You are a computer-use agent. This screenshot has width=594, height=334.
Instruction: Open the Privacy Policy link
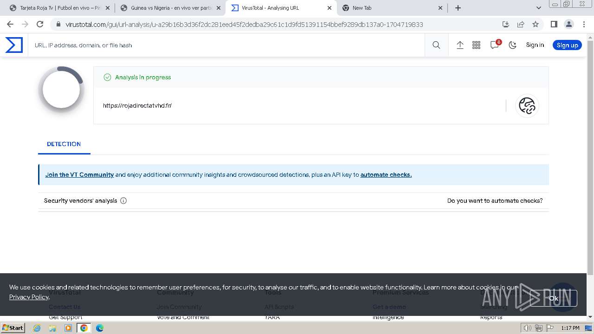[x=29, y=297]
